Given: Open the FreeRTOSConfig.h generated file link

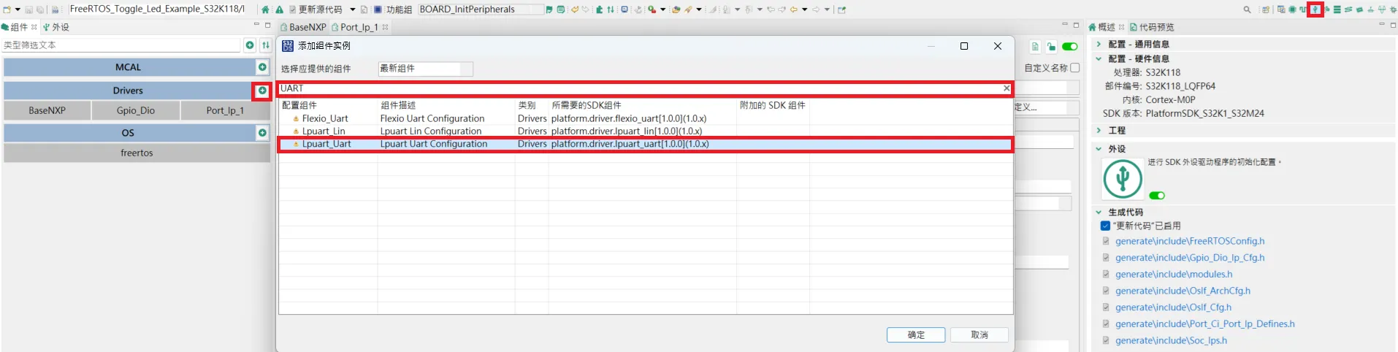Looking at the screenshot, I should [x=1189, y=241].
